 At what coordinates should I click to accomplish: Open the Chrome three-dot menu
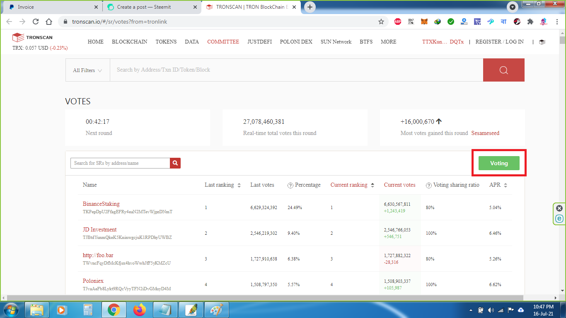click(x=556, y=22)
